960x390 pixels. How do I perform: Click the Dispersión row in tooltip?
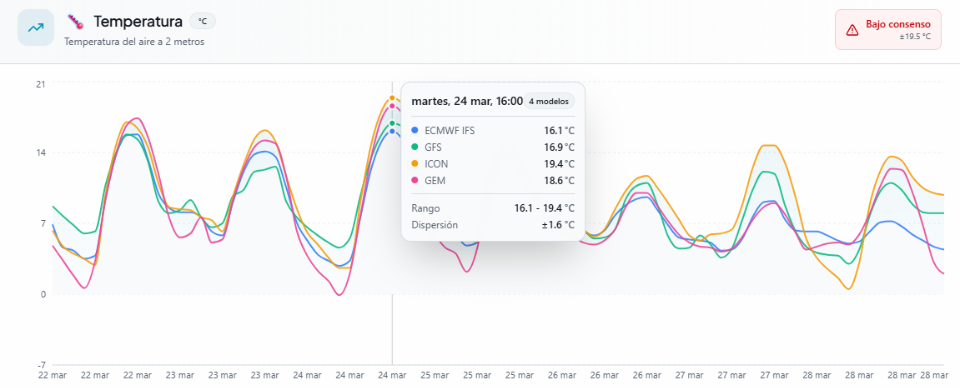pyautogui.click(x=492, y=225)
